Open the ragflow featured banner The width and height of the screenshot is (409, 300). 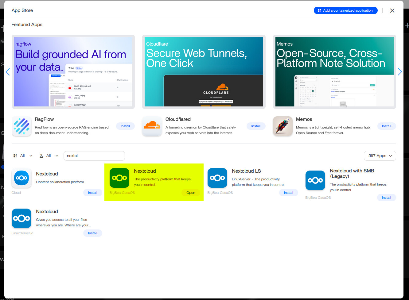(x=73, y=72)
